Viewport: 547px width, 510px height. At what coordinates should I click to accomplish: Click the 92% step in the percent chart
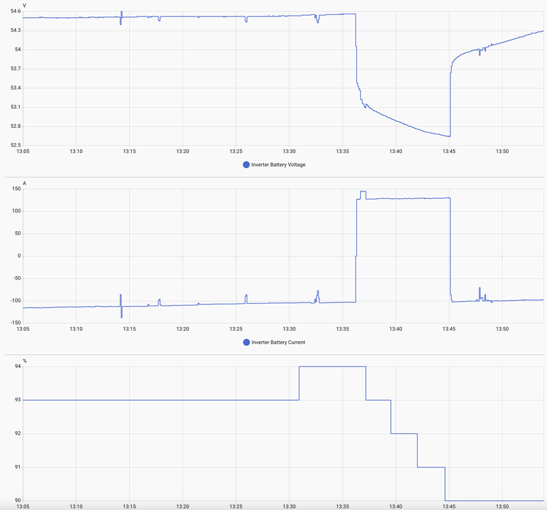(404, 433)
